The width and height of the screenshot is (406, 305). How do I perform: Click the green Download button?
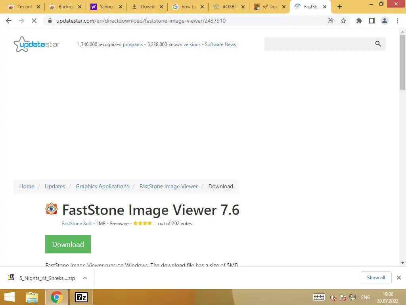(68, 244)
